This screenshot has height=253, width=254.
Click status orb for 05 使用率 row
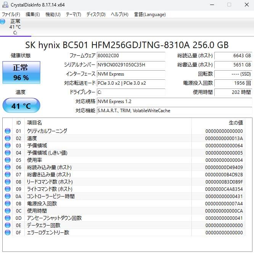(x=8, y=160)
